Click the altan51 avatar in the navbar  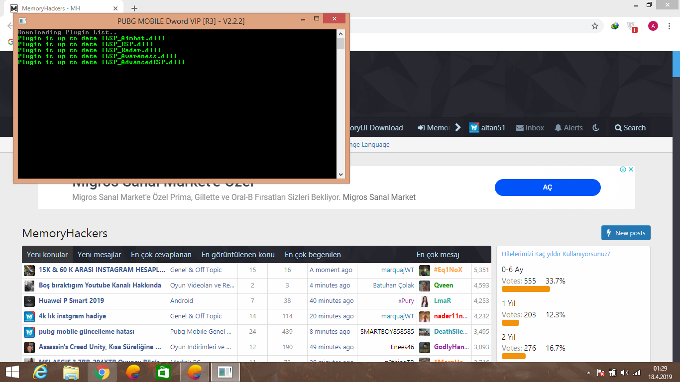pyautogui.click(x=474, y=128)
